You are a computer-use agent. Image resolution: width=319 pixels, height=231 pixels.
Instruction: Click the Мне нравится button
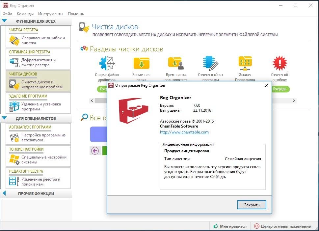tap(230, 226)
